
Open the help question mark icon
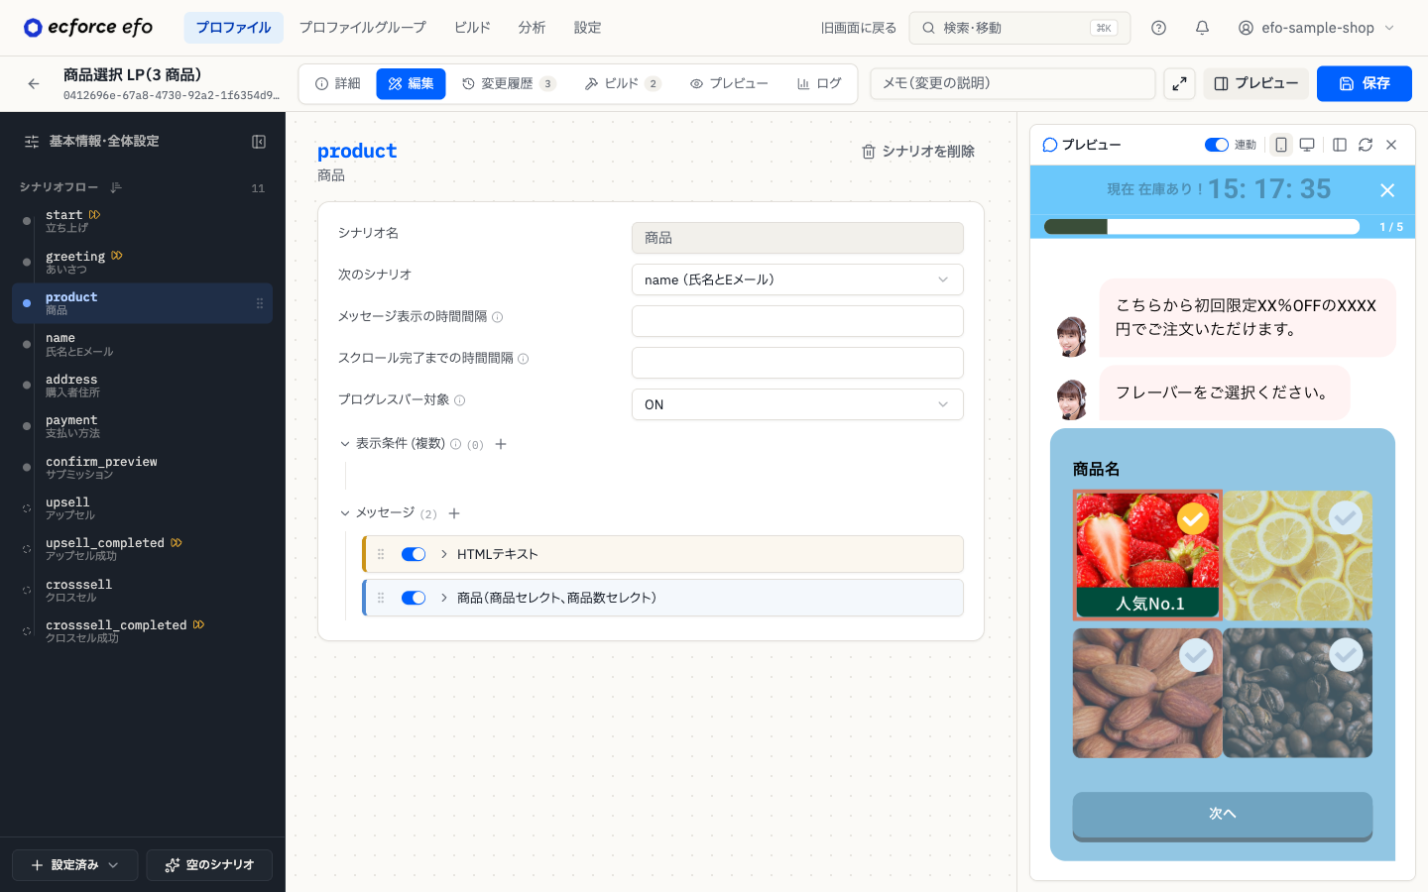click(1158, 28)
